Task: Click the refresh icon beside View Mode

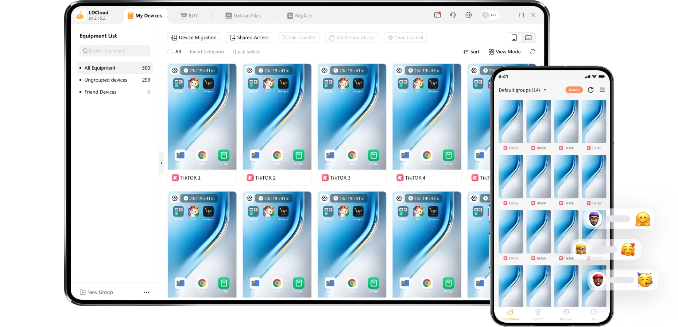Action: (x=532, y=52)
